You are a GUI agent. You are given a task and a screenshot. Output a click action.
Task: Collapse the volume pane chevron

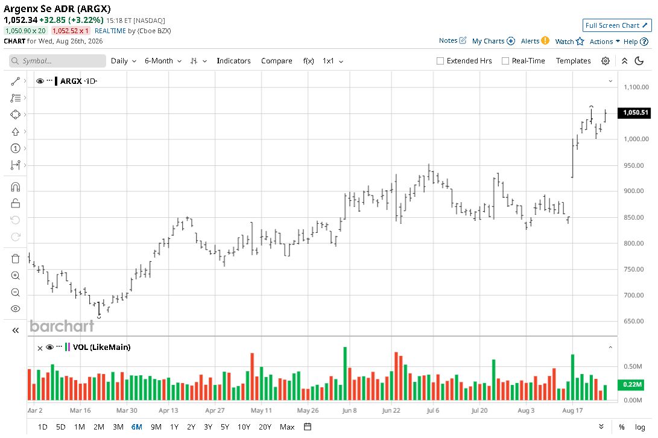[x=610, y=348]
